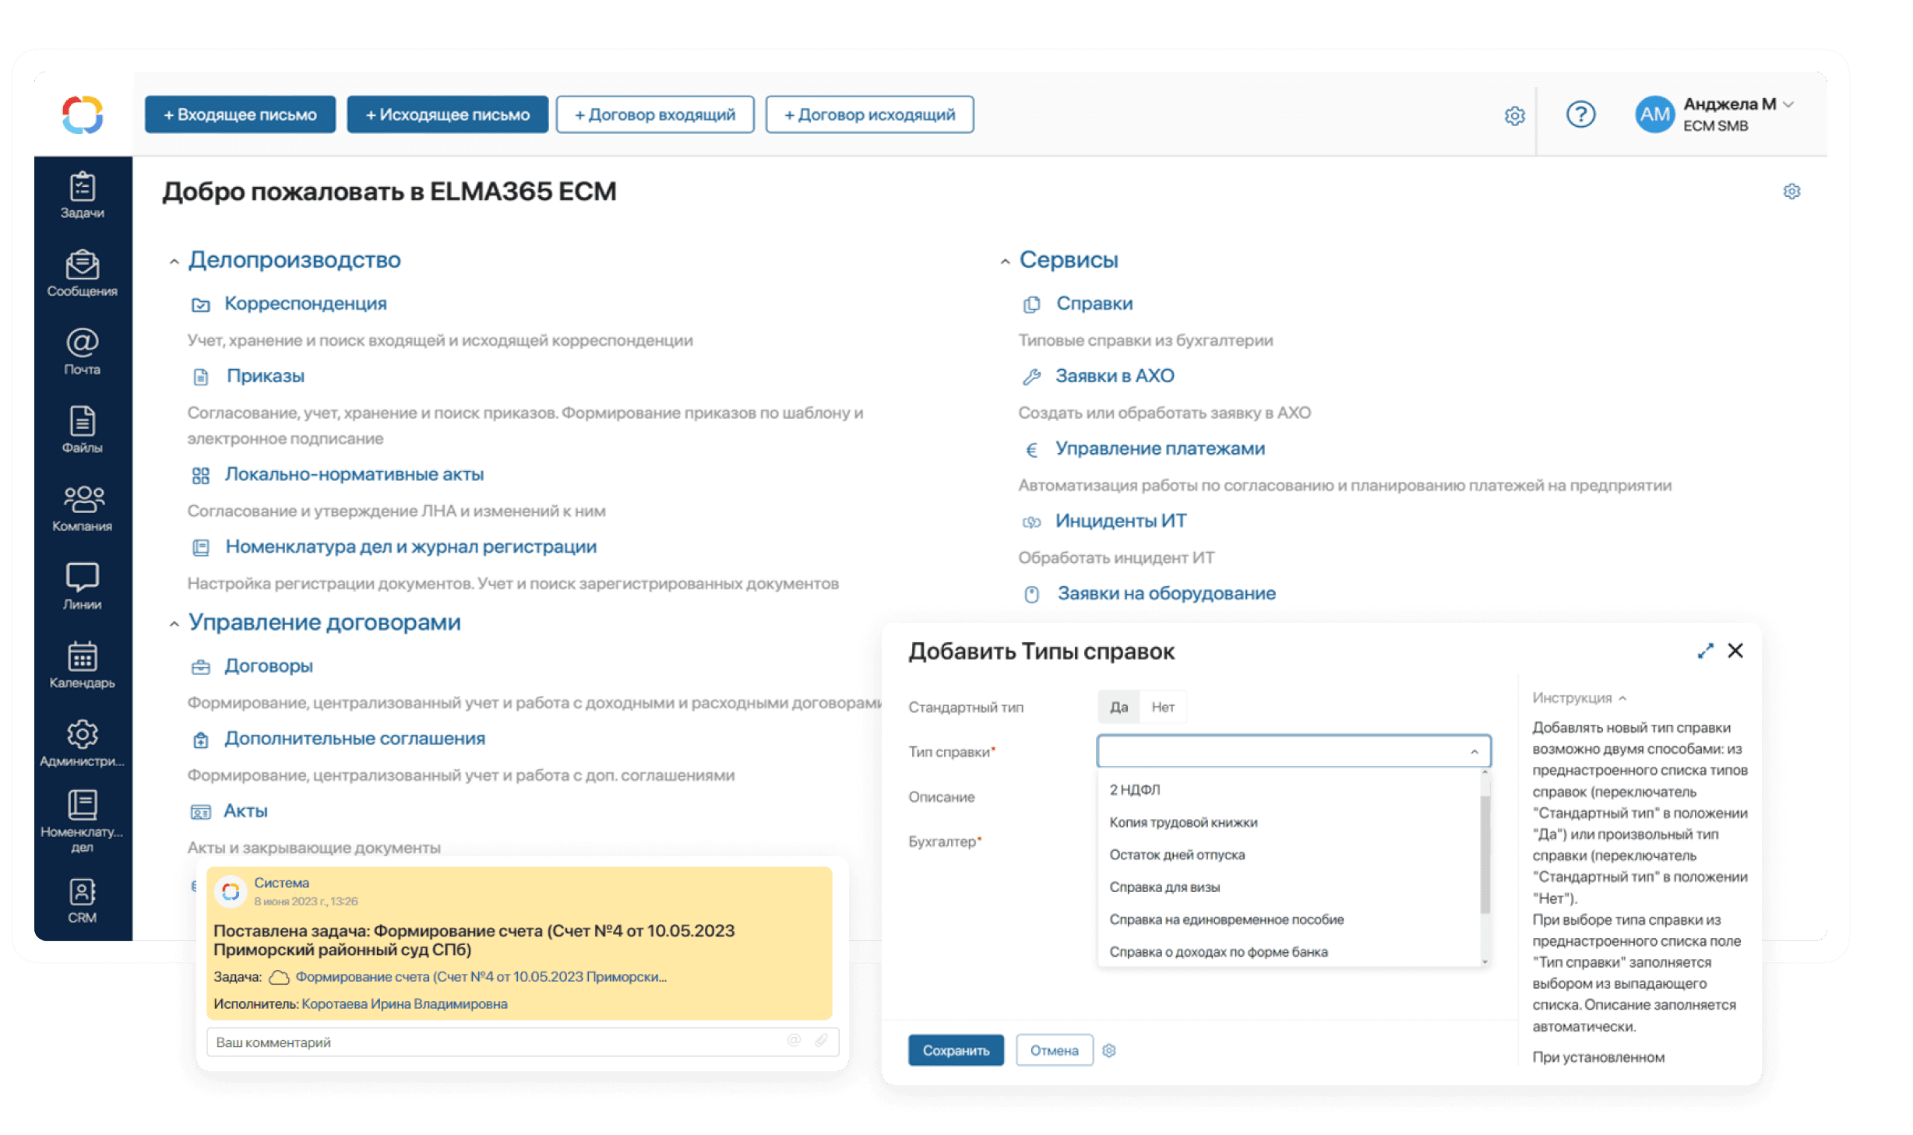
Task: Click the Заявки в АХО wrench icon
Action: point(1031,377)
